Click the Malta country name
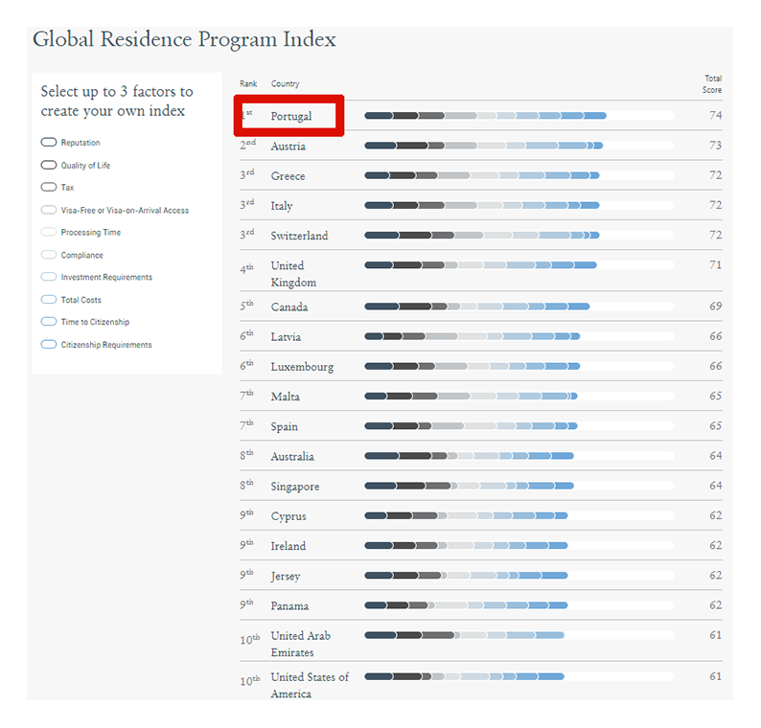This screenshot has width=761, height=728. coord(286,397)
